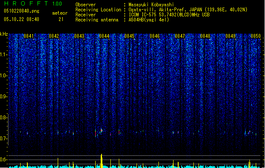This screenshot has height=168, width=265.
Task: Click the 0849 time marker
Action: [230, 36]
